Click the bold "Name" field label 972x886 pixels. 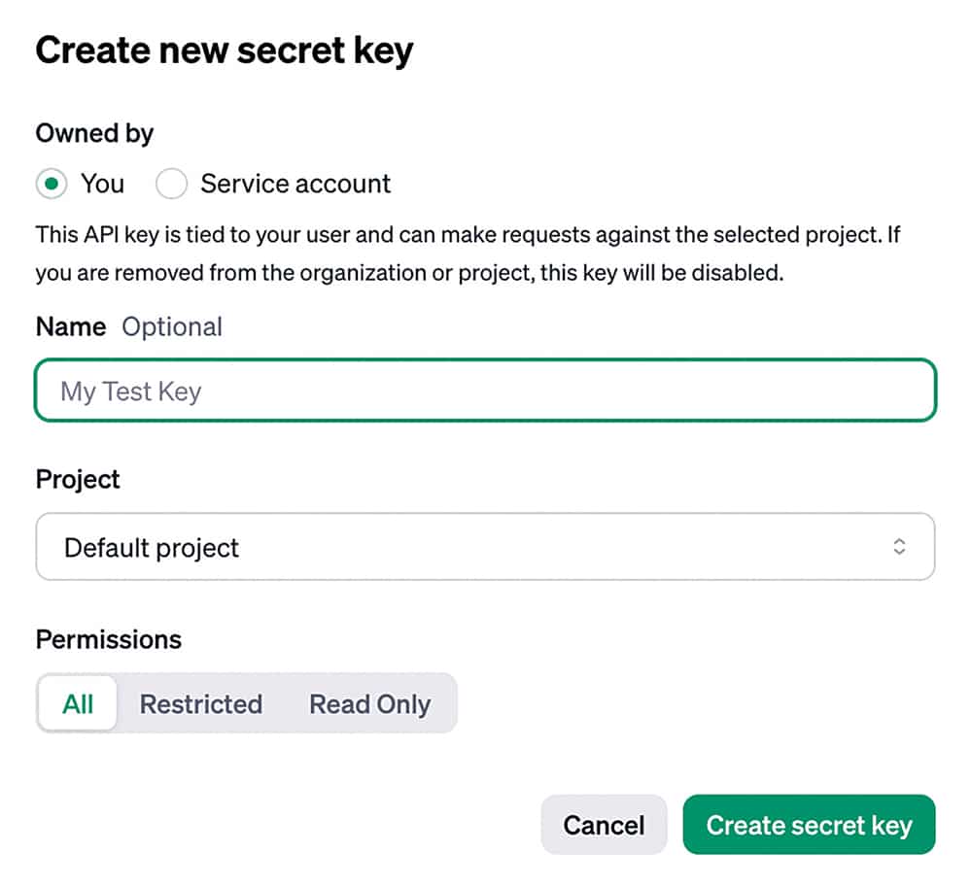71,326
